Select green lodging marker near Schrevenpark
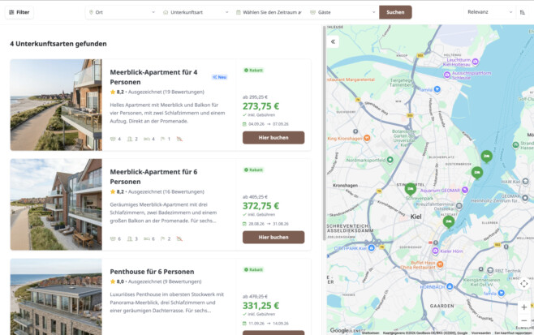534x335 pixels. [x=411, y=188]
